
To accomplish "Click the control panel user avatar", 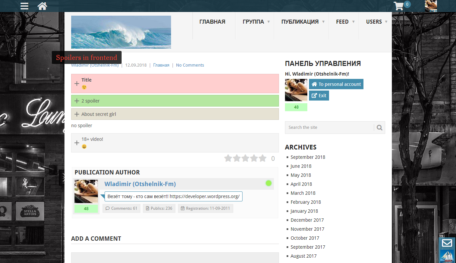I will point(296,90).
